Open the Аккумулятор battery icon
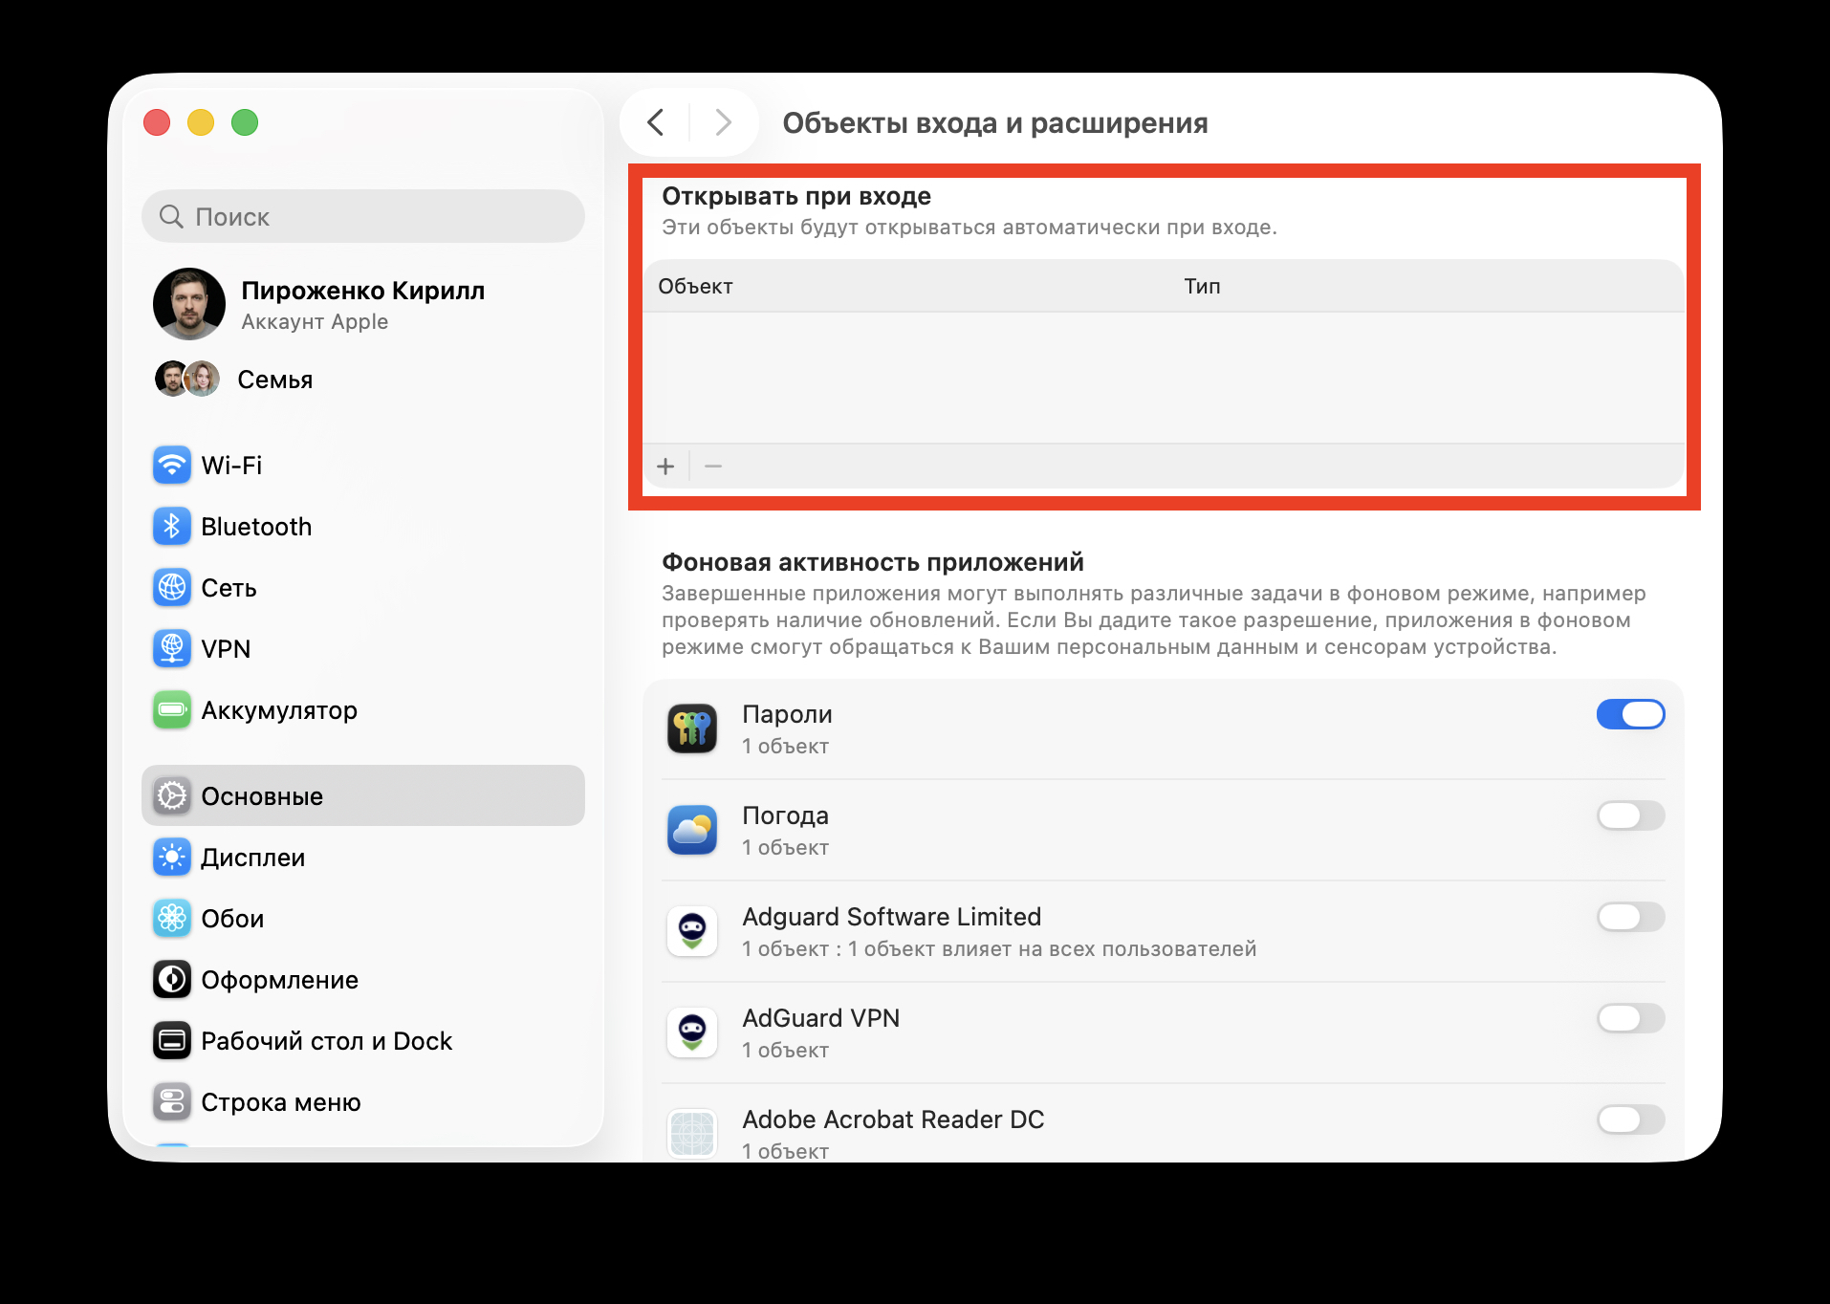 (x=171, y=709)
